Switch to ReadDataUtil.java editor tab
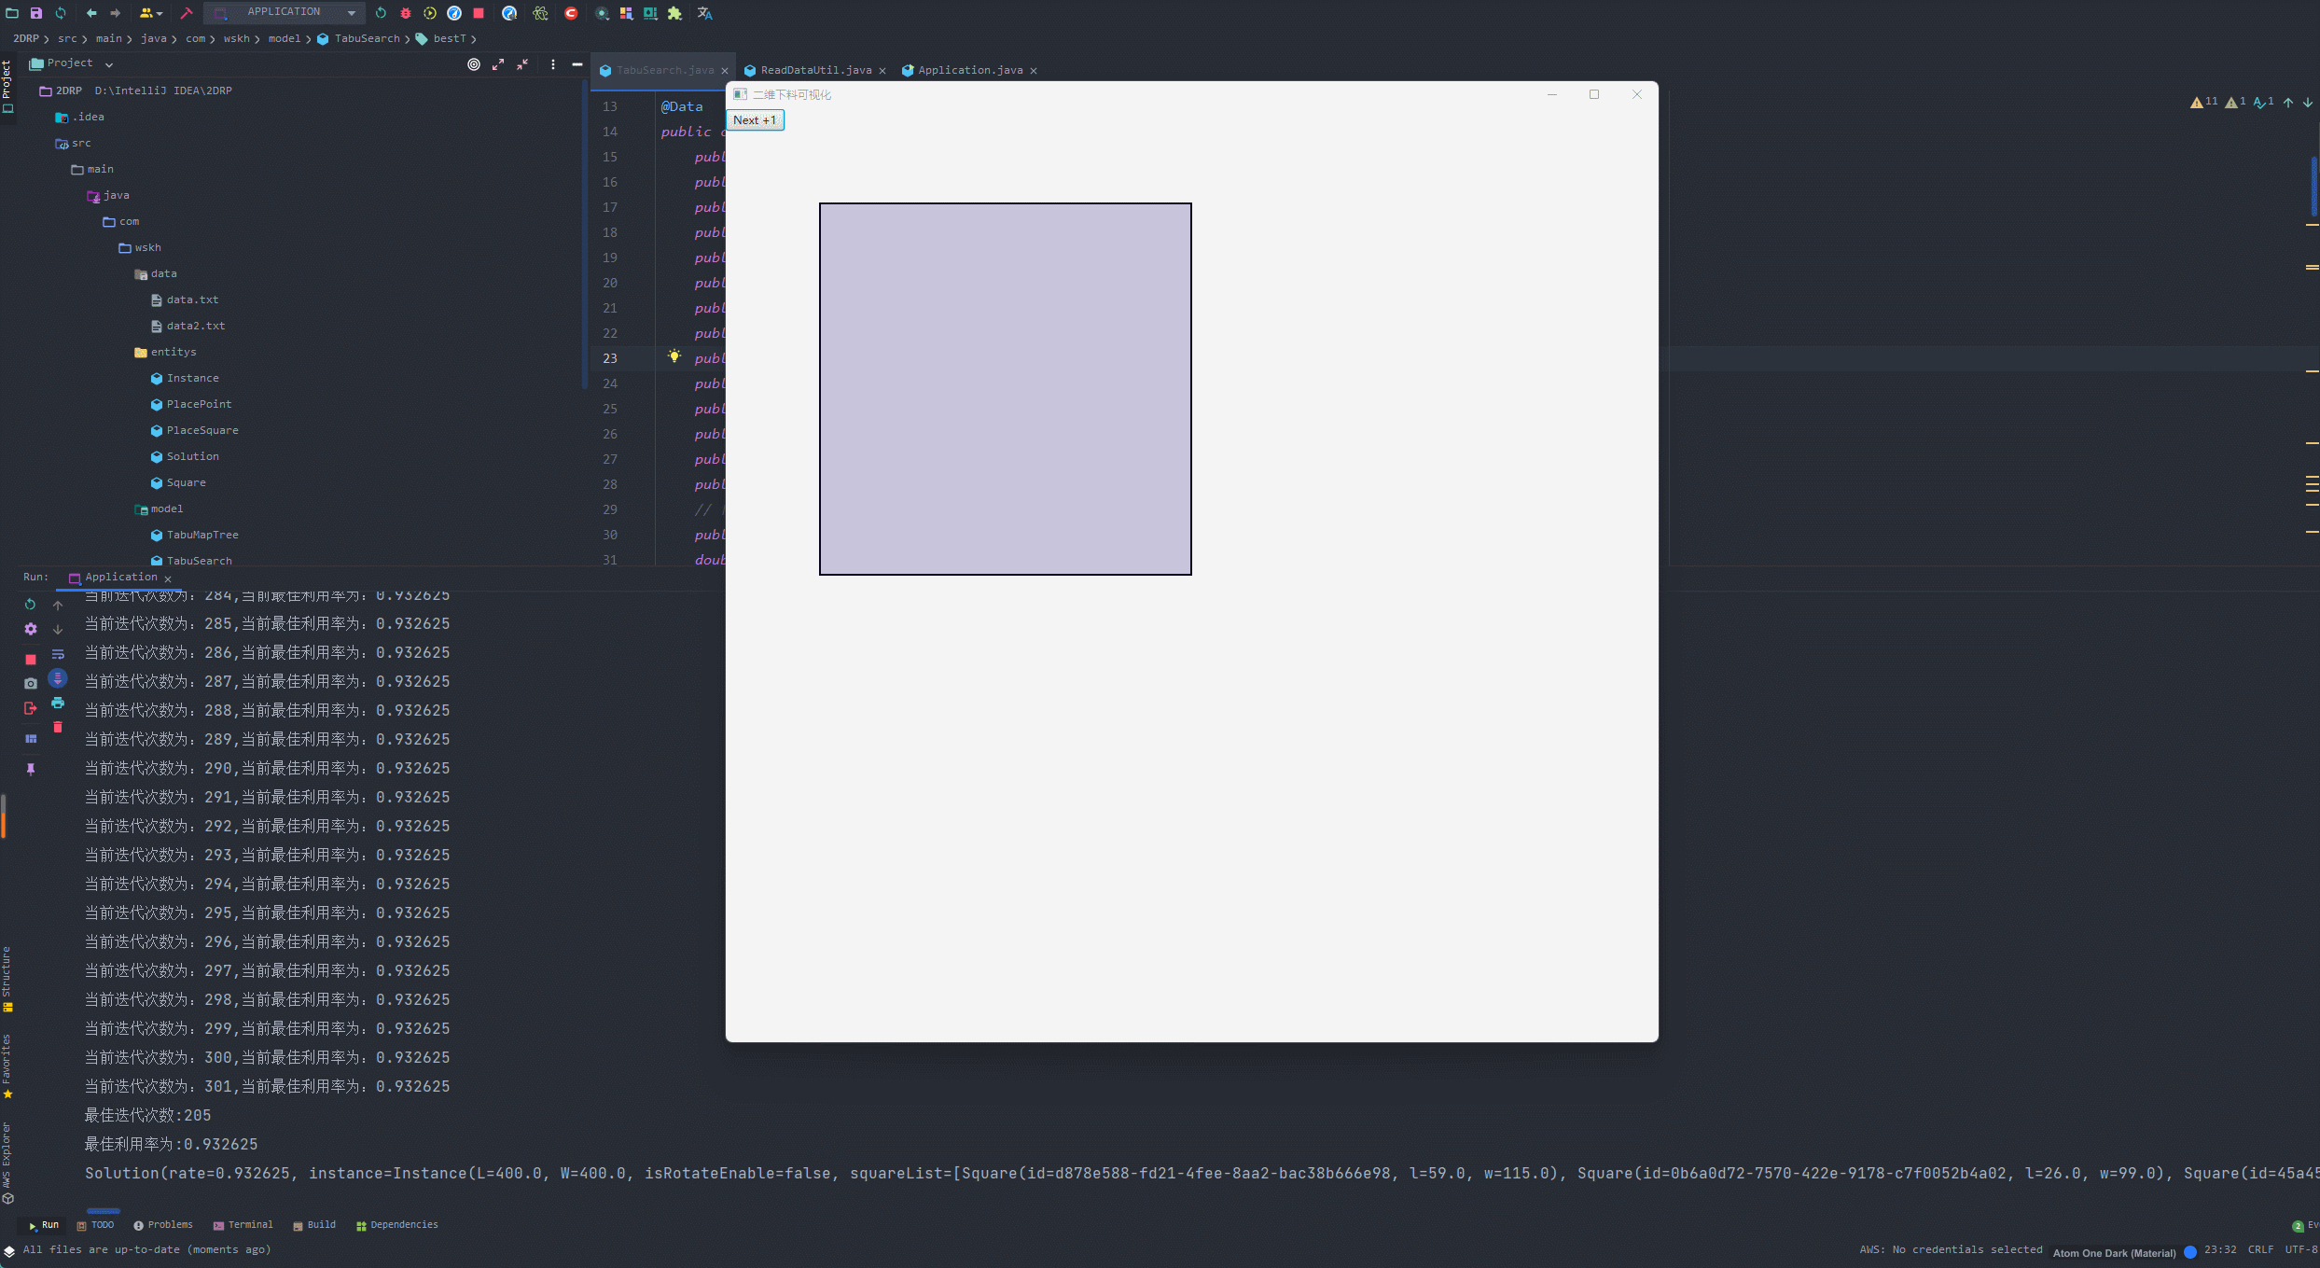Screen dimensions: 2320x1268 coord(815,70)
